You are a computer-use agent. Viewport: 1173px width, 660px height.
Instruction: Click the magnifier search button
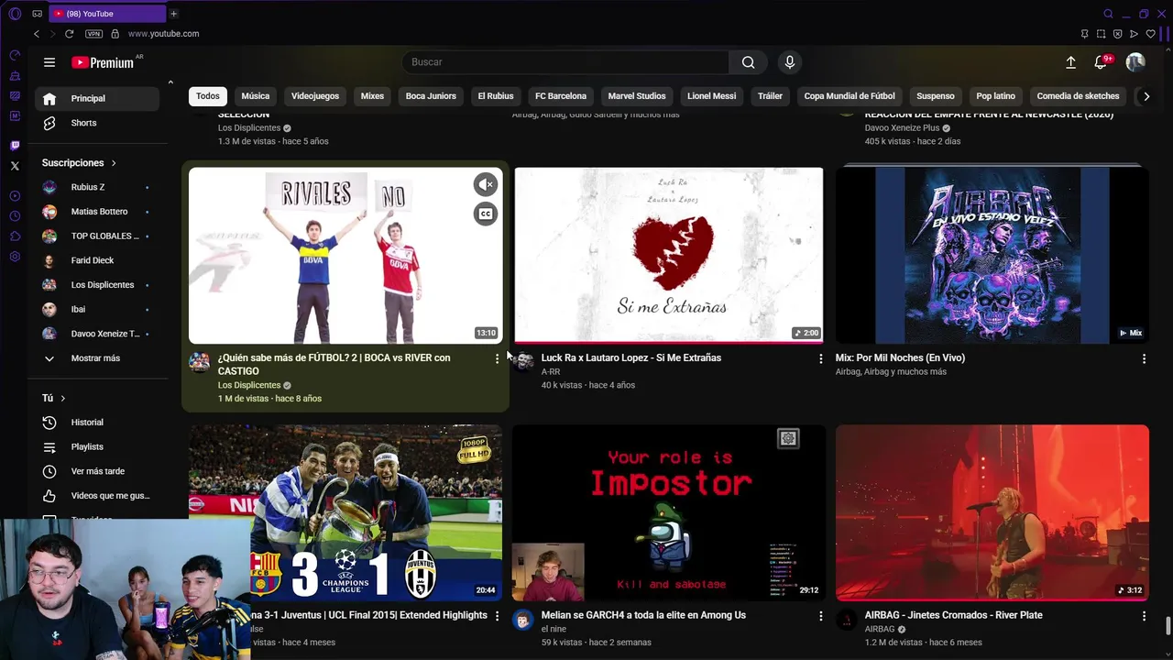click(x=749, y=62)
